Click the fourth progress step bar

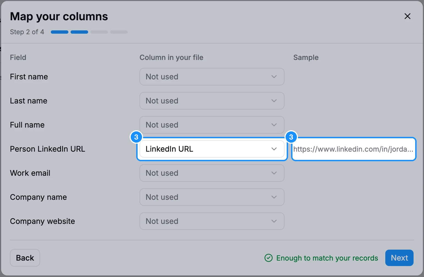pos(119,32)
